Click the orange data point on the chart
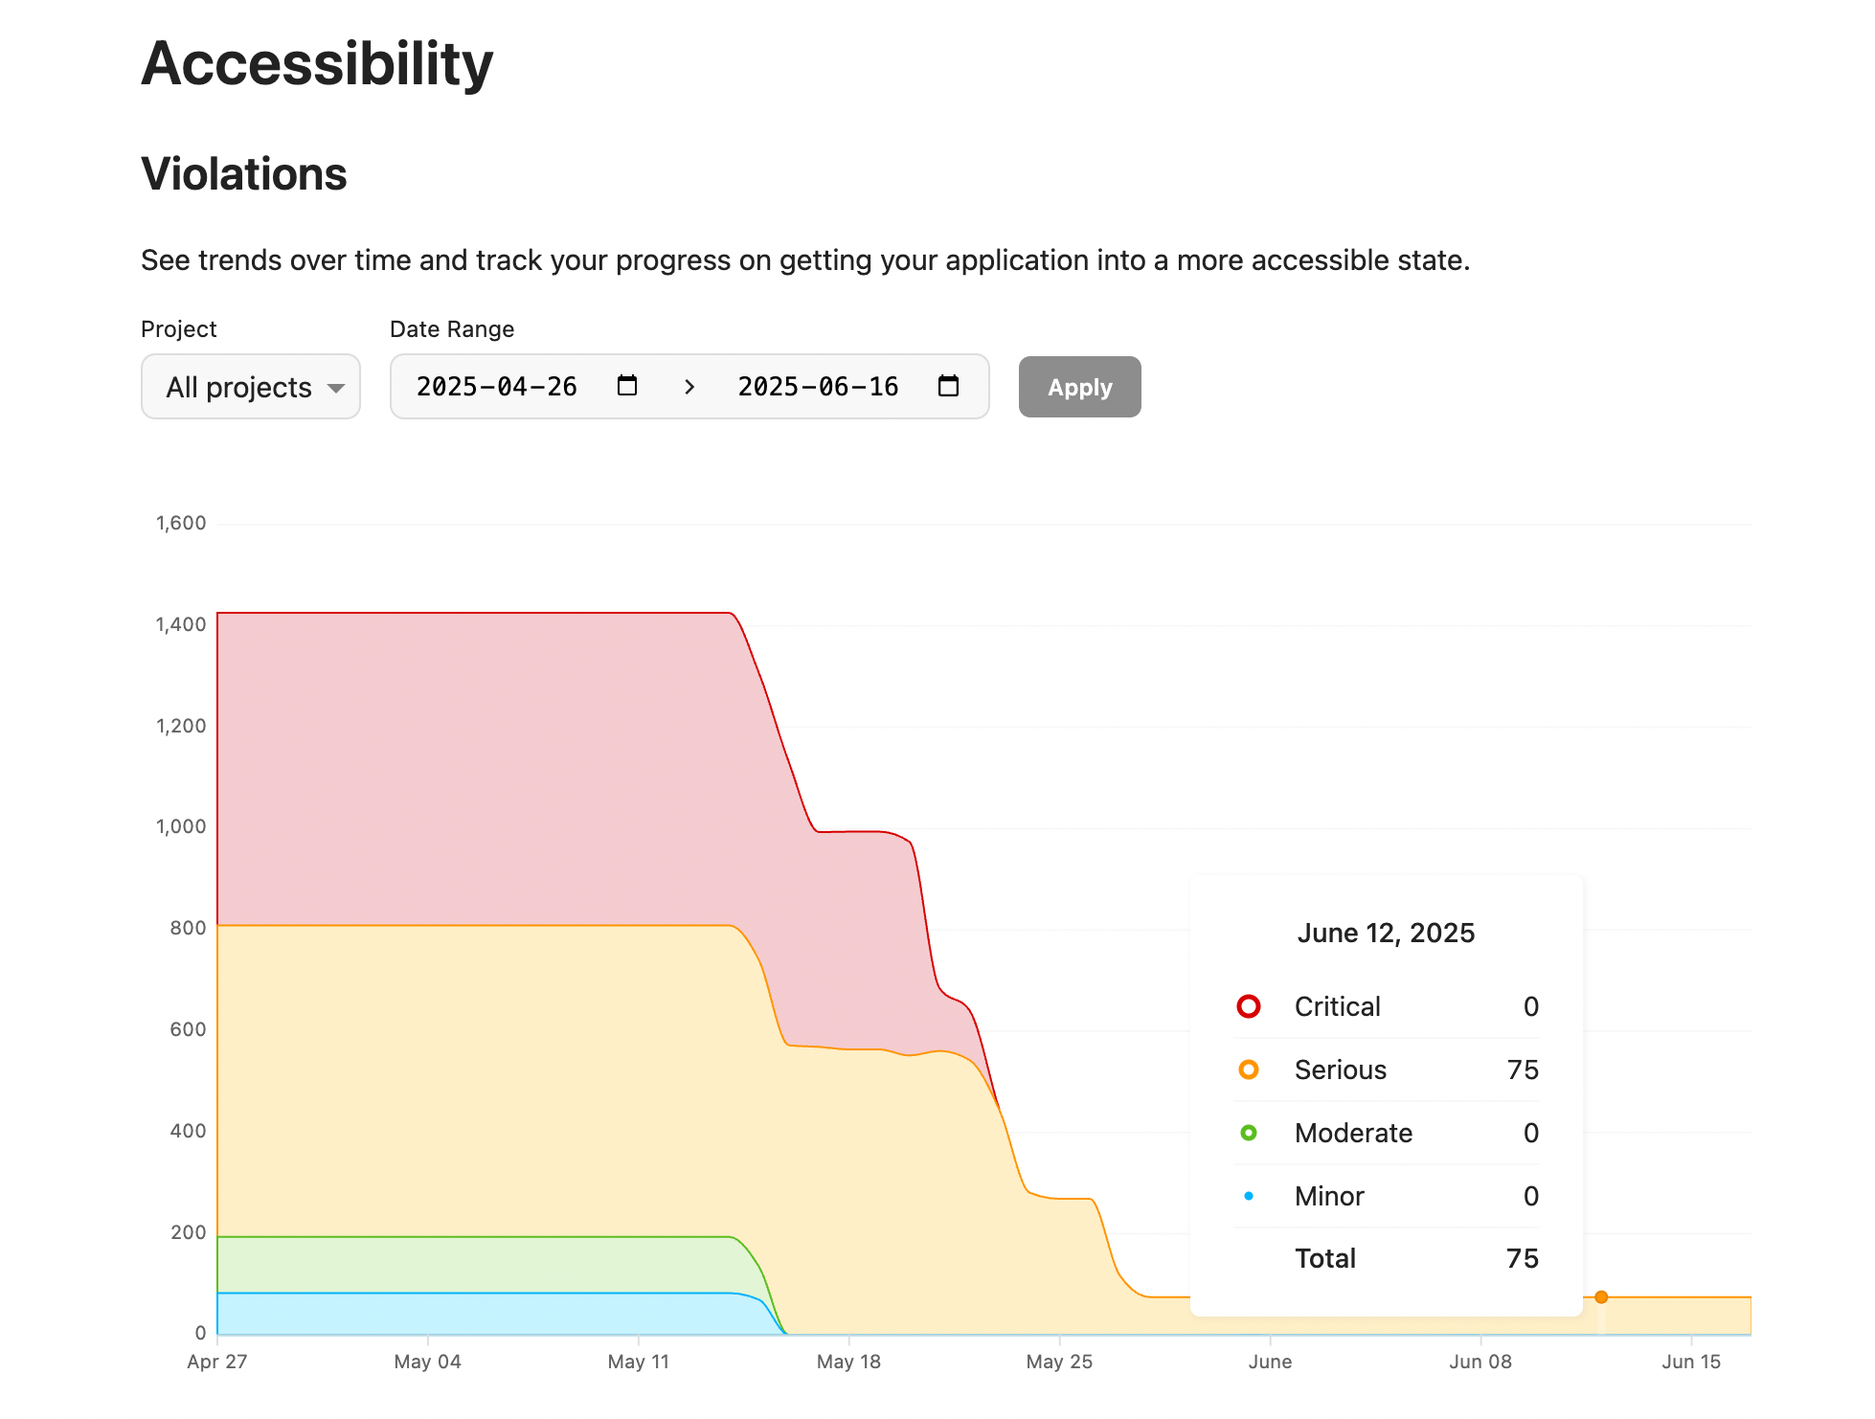The image size is (1875, 1419). 1600,1296
